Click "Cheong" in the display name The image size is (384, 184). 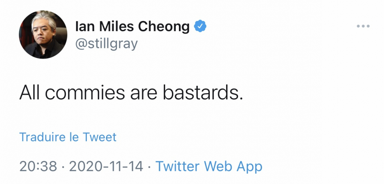click(164, 26)
